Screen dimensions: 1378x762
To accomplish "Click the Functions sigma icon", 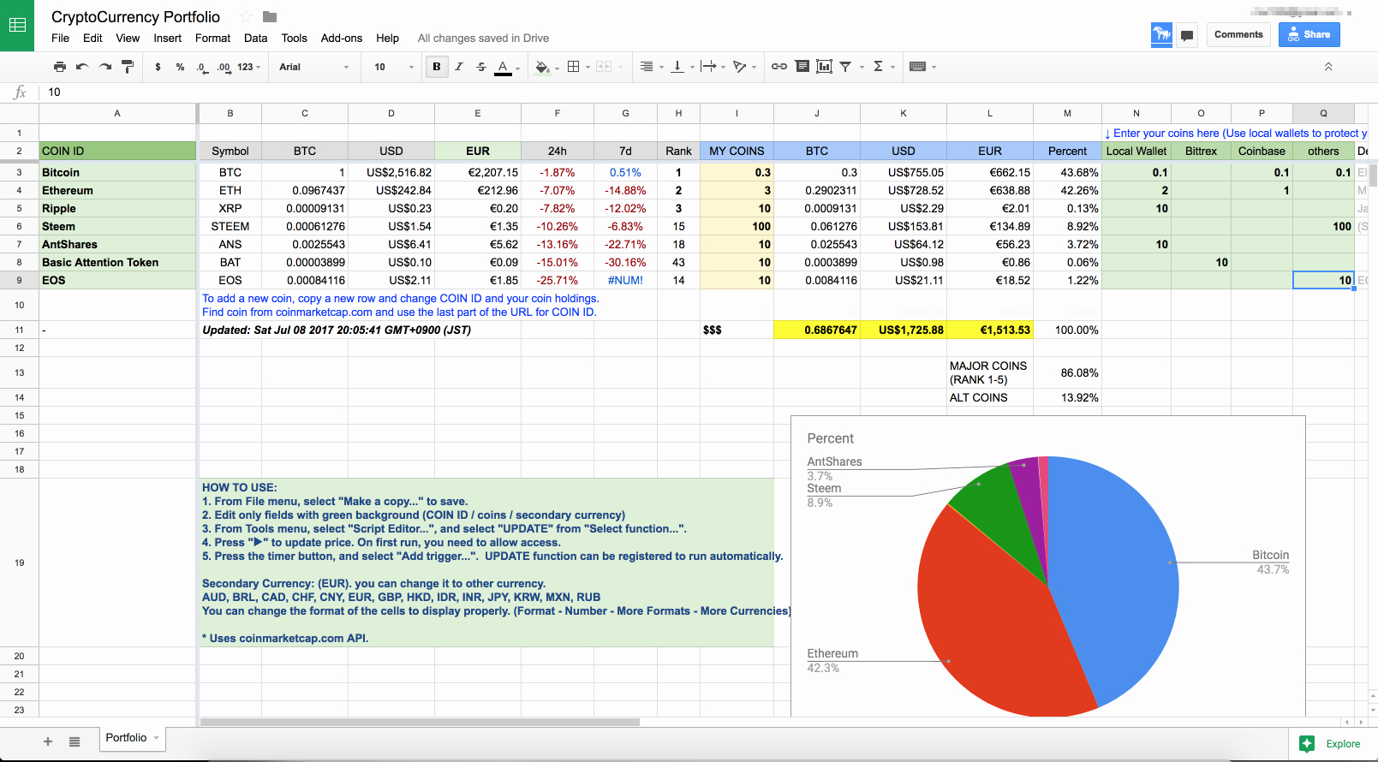I will pos(878,67).
